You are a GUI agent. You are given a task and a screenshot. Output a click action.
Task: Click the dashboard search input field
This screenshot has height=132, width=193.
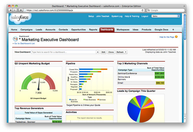coord(64,52)
